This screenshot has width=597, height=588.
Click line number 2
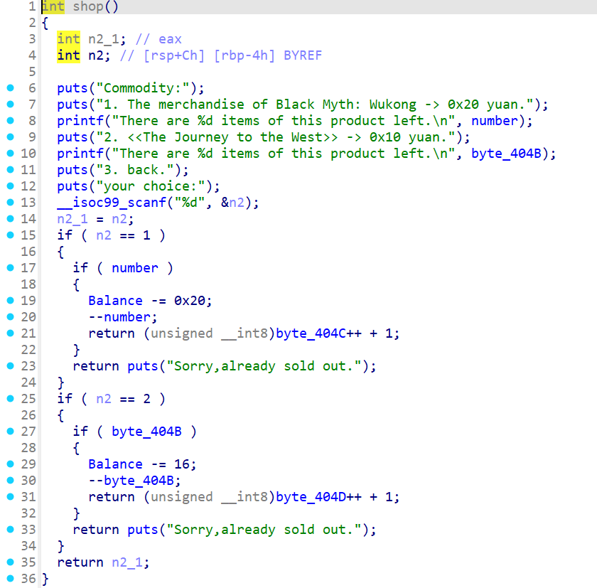(33, 23)
